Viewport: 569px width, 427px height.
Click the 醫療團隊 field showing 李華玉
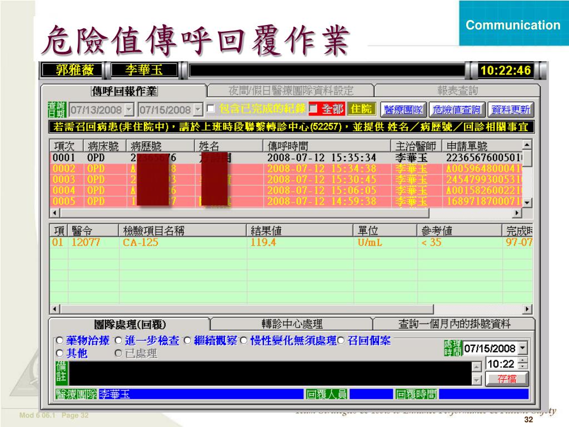tap(201, 394)
